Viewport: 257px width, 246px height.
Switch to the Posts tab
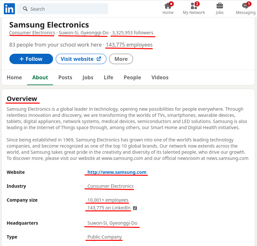coord(65,77)
